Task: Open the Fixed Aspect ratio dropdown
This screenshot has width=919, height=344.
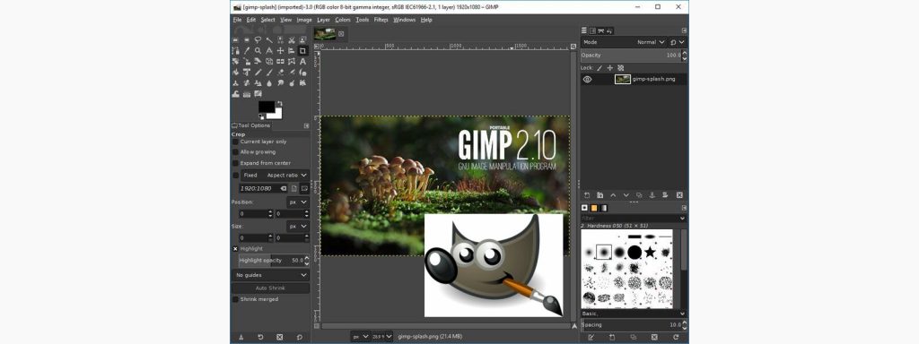Action: pyautogui.click(x=275, y=175)
